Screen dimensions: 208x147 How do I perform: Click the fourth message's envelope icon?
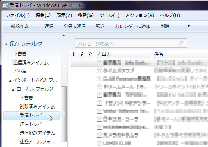tap(100, 87)
